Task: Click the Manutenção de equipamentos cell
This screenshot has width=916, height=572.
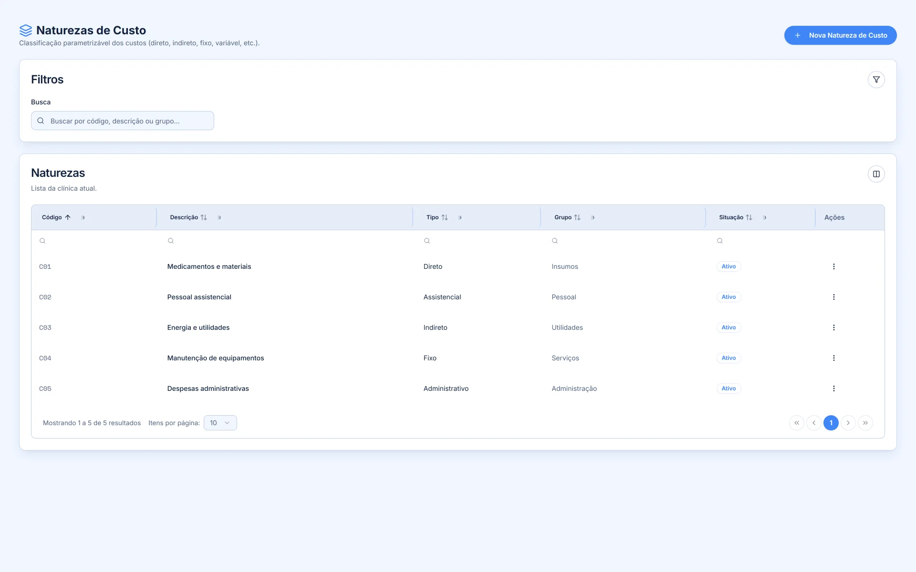Action: click(215, 358)
